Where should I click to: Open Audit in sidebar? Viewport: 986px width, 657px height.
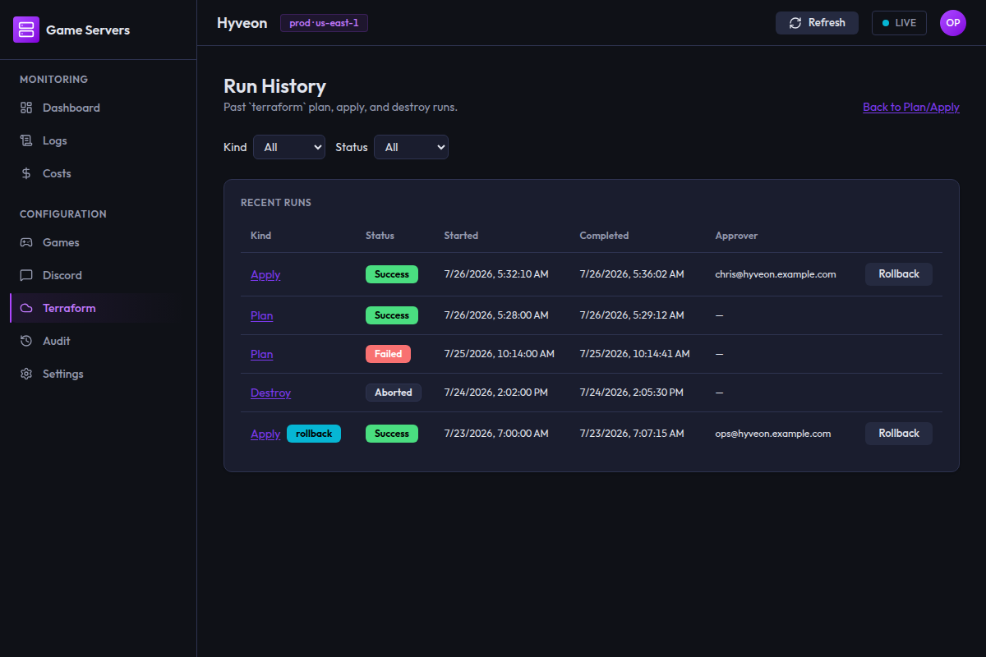(99, 341)
